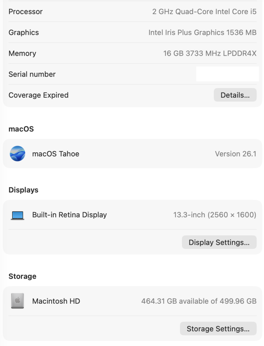Click the Memory row label

click(x=22, y=54)
